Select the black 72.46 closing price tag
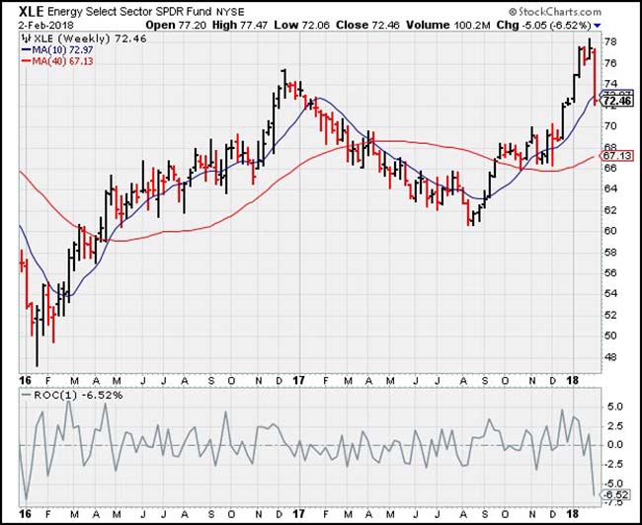Image resolution: width=642 pixels, height=525 pixels. [x=616, y=101]
